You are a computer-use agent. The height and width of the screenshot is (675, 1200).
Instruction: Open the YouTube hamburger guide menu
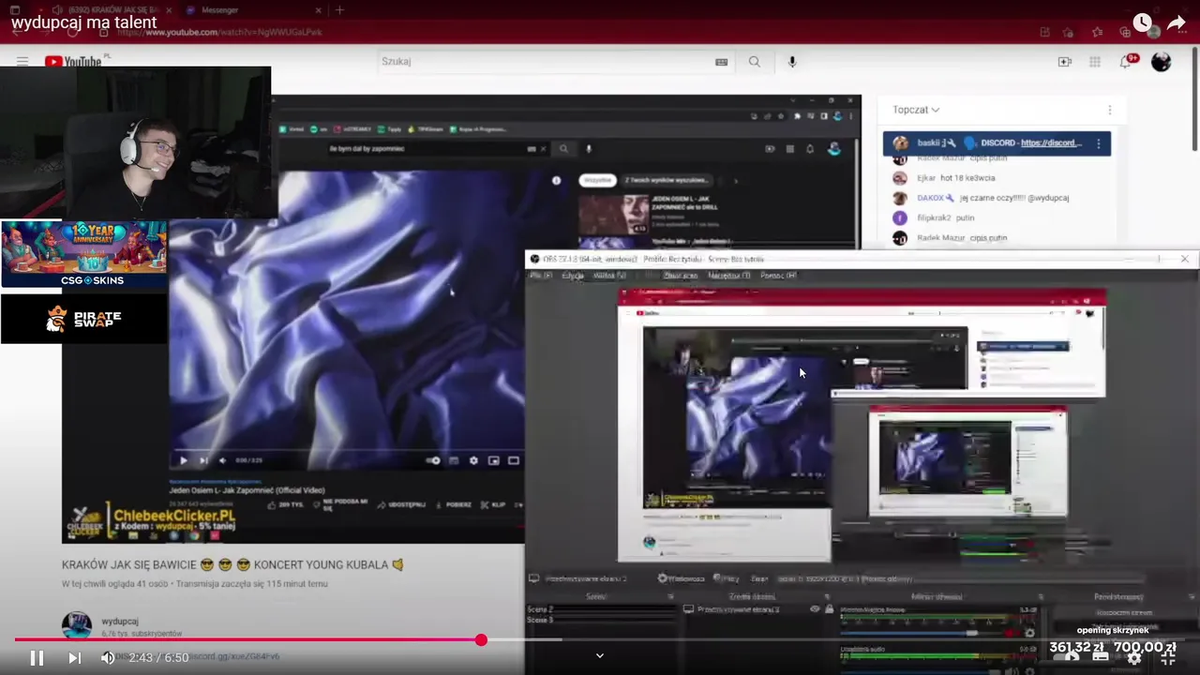pos(22,62)
